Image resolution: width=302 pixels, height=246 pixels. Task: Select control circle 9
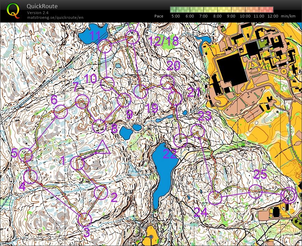124,100
